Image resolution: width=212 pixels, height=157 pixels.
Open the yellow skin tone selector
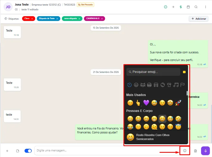[184, 72]
